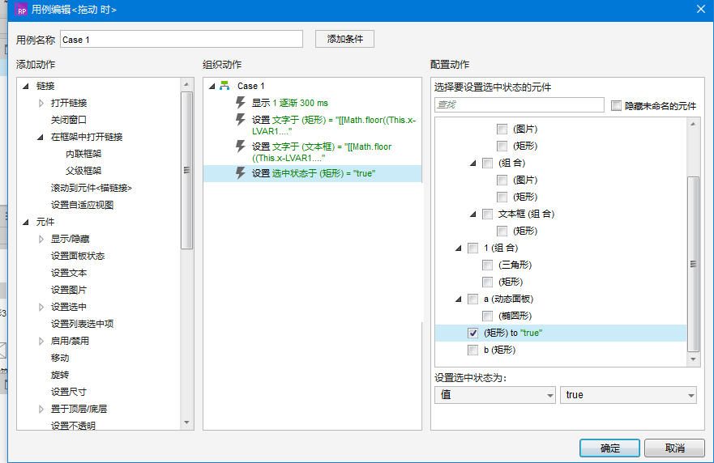Click the lightning icon beside 显示 1 action
This screenshot has height=463, width=714.
tap(240, 103)
